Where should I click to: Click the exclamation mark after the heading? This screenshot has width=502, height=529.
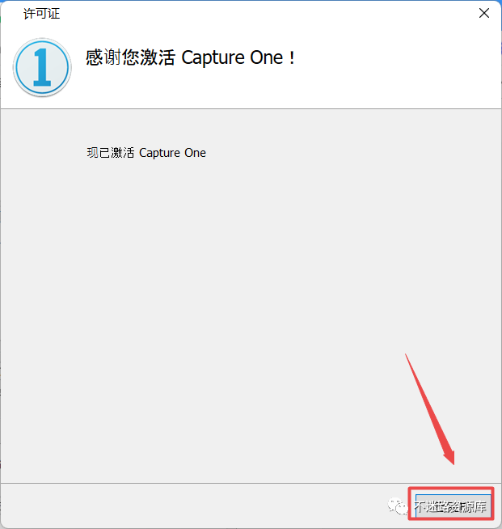pyautogui.click(x=292, y=58)
